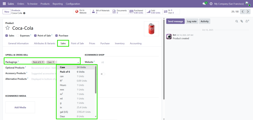Image resolution: width=253 pixels, height=120 pixels.
Task: Click the dropdown list scrollbar
Action: coord(96,80)
